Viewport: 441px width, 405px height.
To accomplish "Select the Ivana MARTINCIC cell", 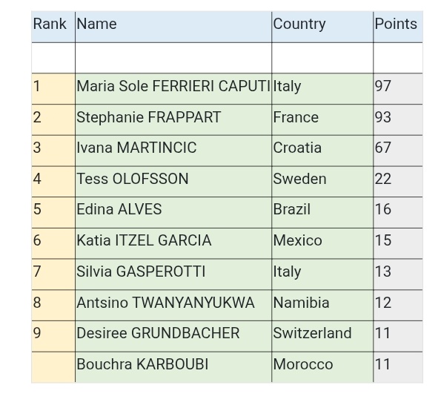I will [x=173, y=151].
